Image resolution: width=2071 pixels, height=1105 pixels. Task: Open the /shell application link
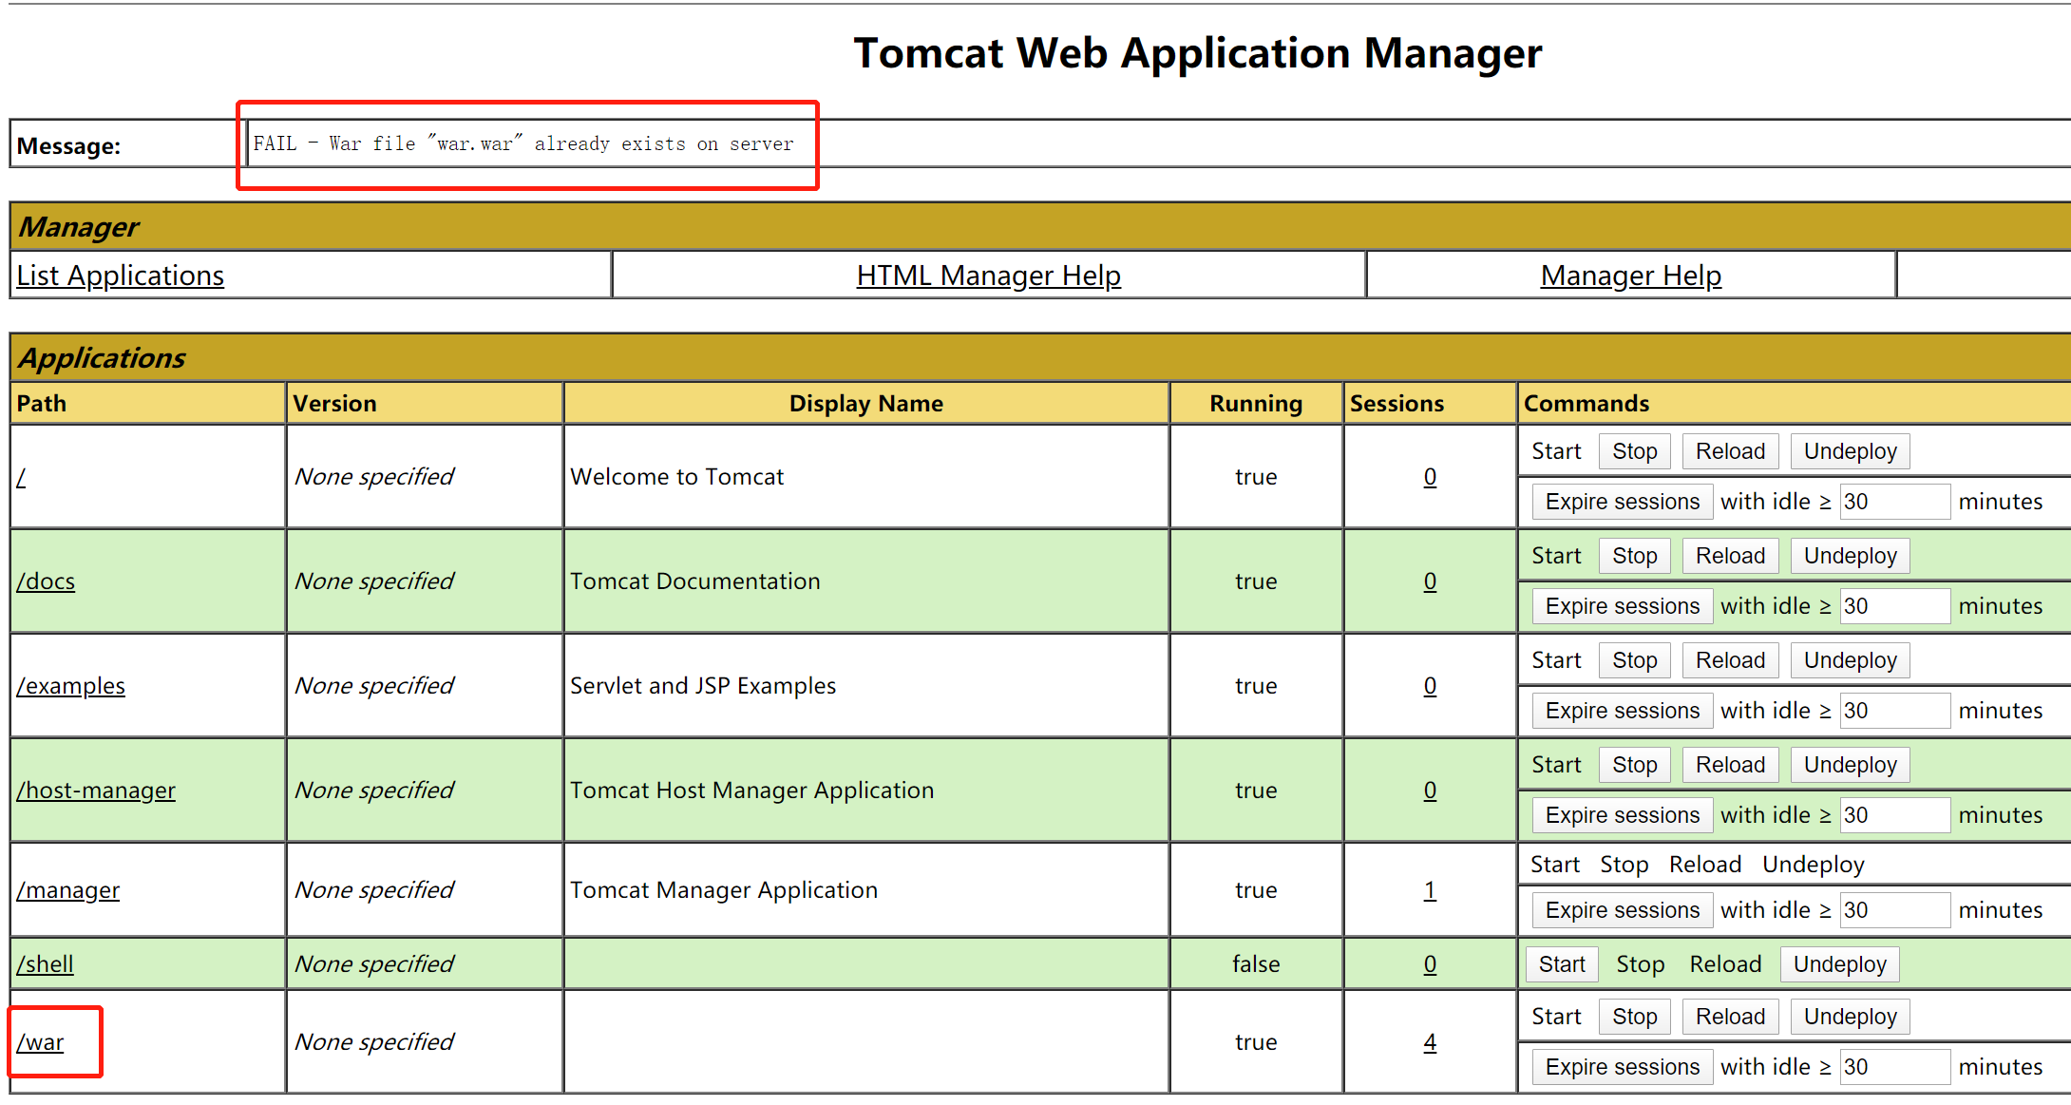click(x=45, y=964)
